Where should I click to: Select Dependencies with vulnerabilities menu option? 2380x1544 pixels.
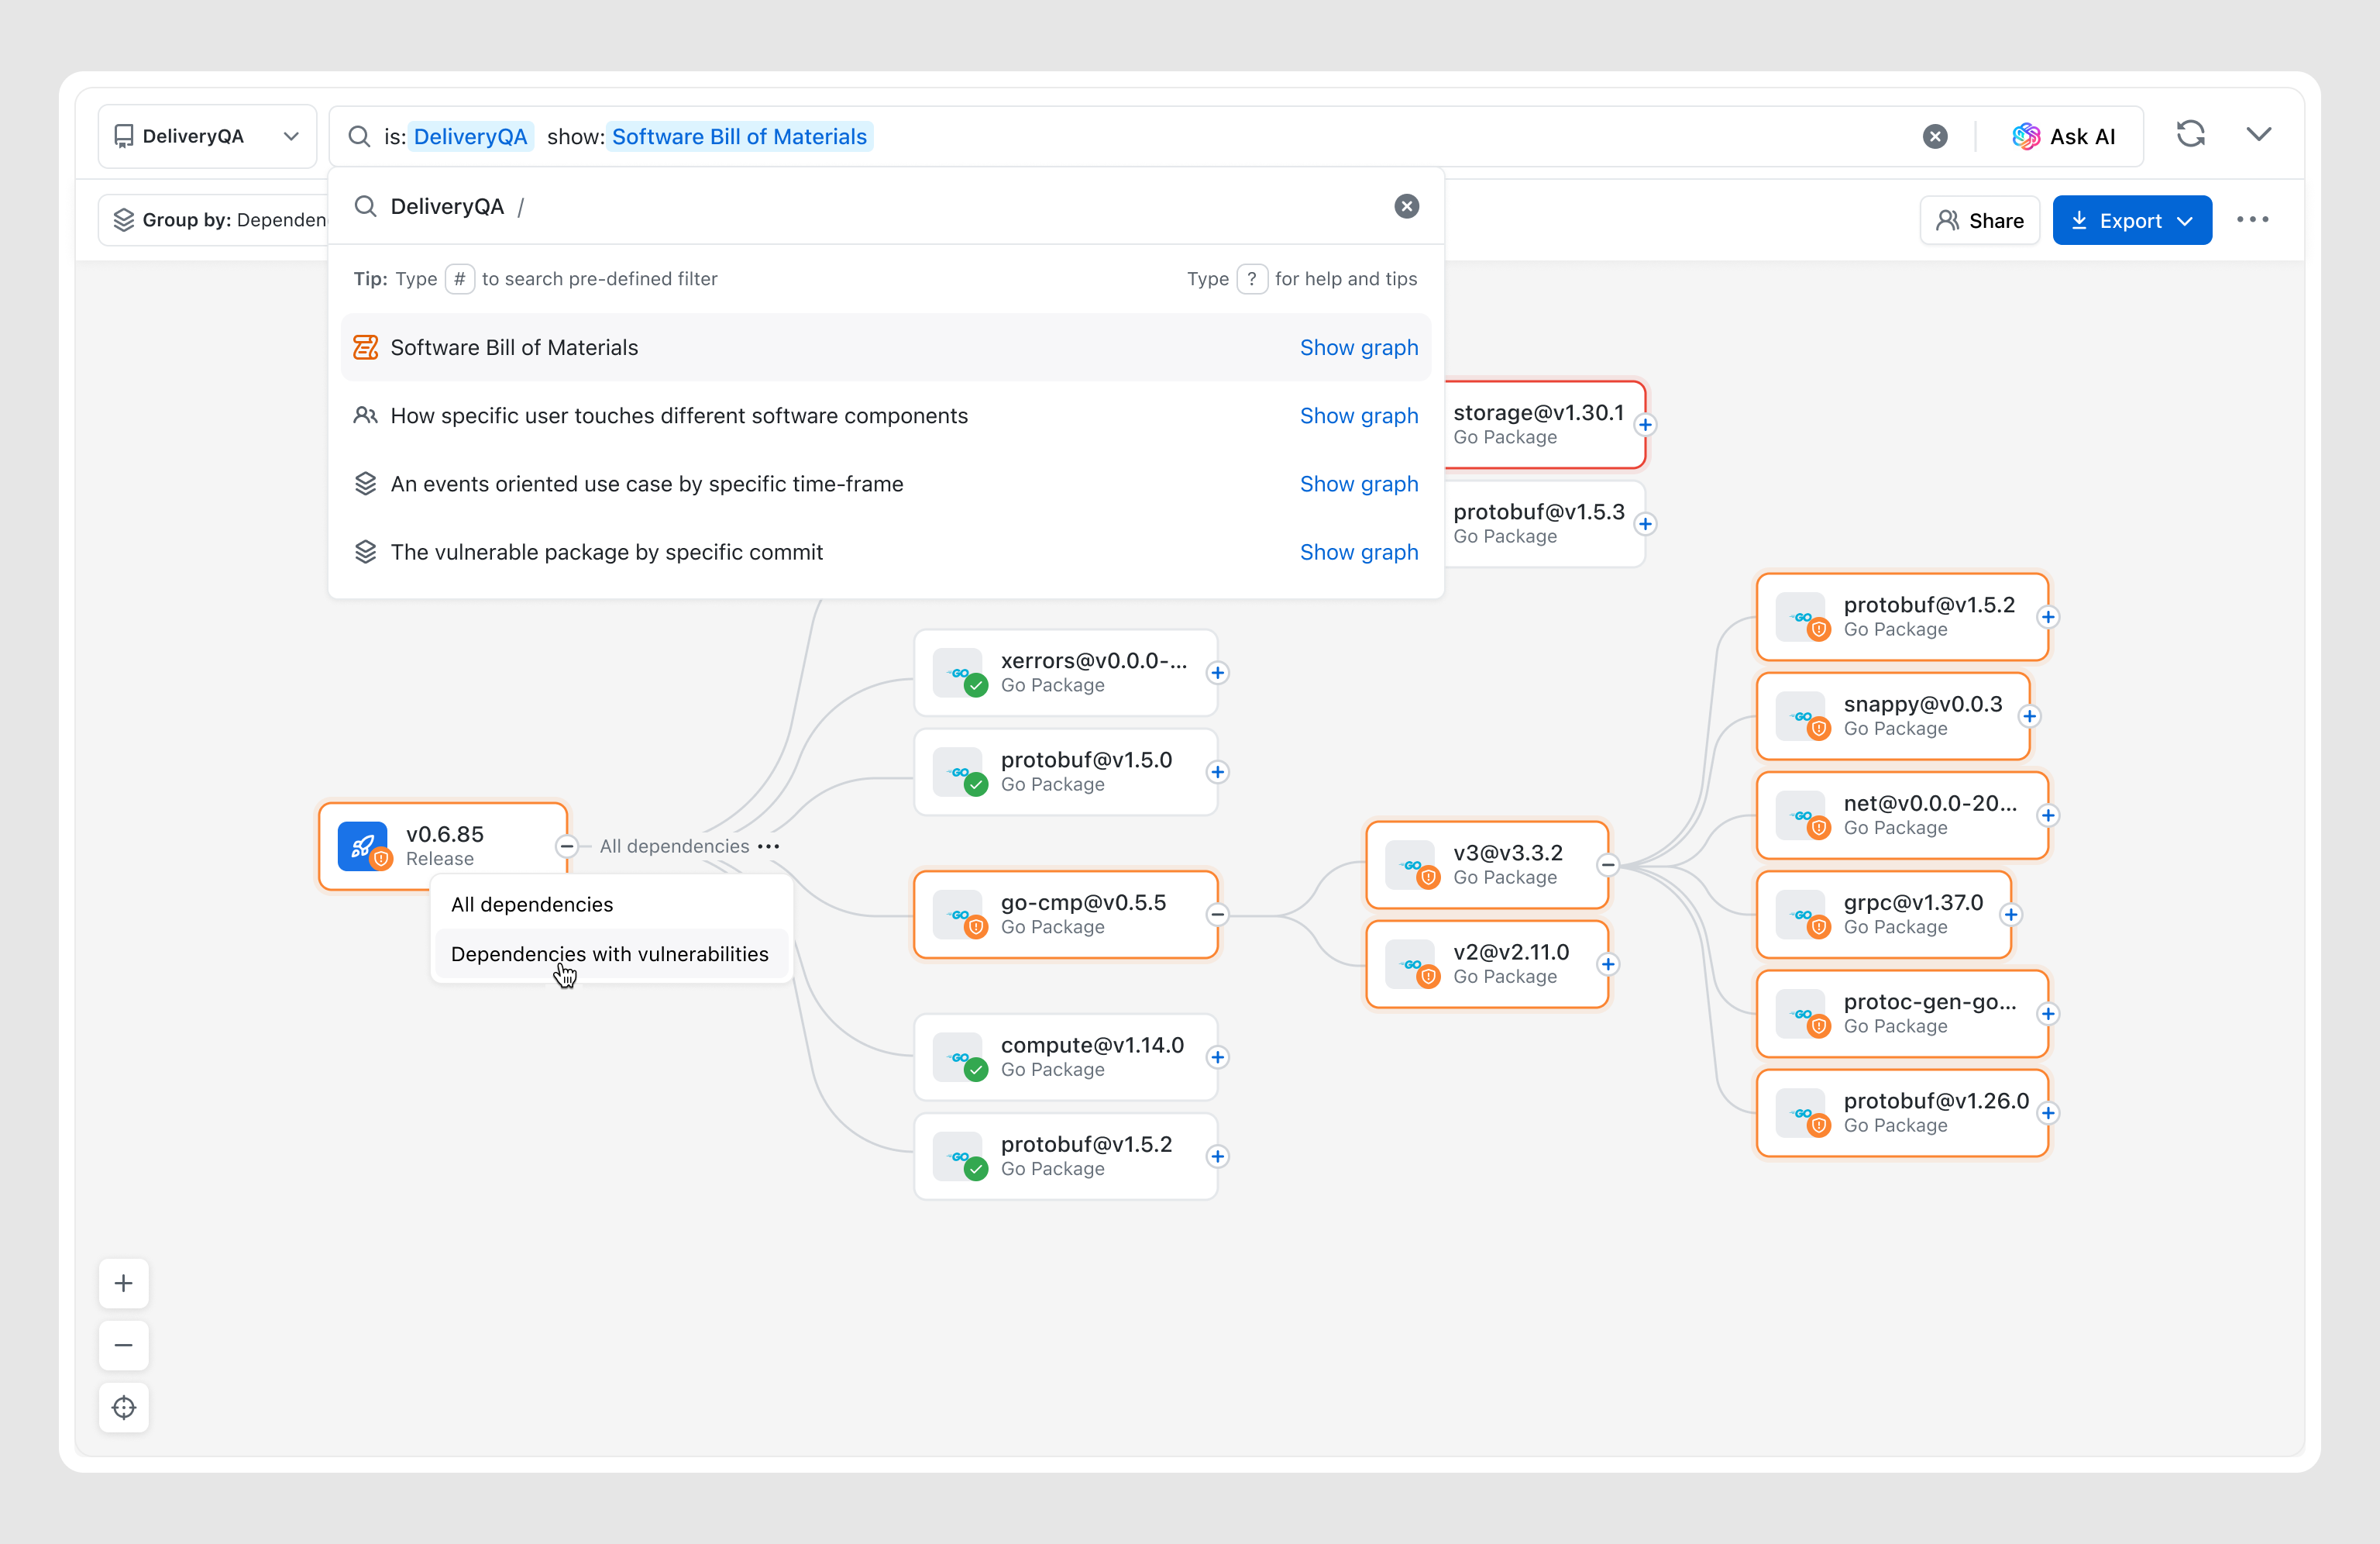pyautogui.click(x=610, y=953)
